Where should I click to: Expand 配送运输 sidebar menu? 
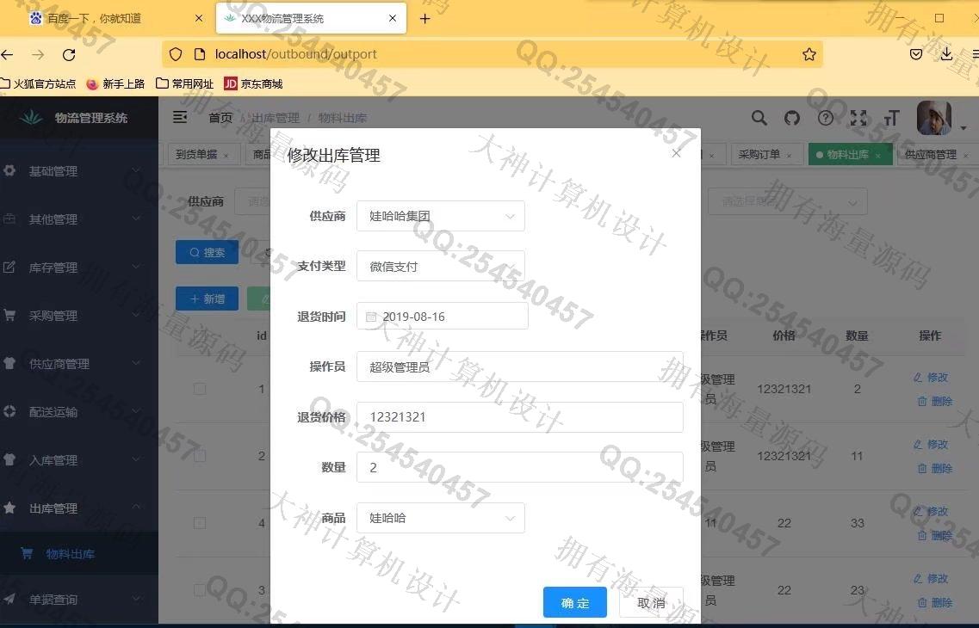78,411
